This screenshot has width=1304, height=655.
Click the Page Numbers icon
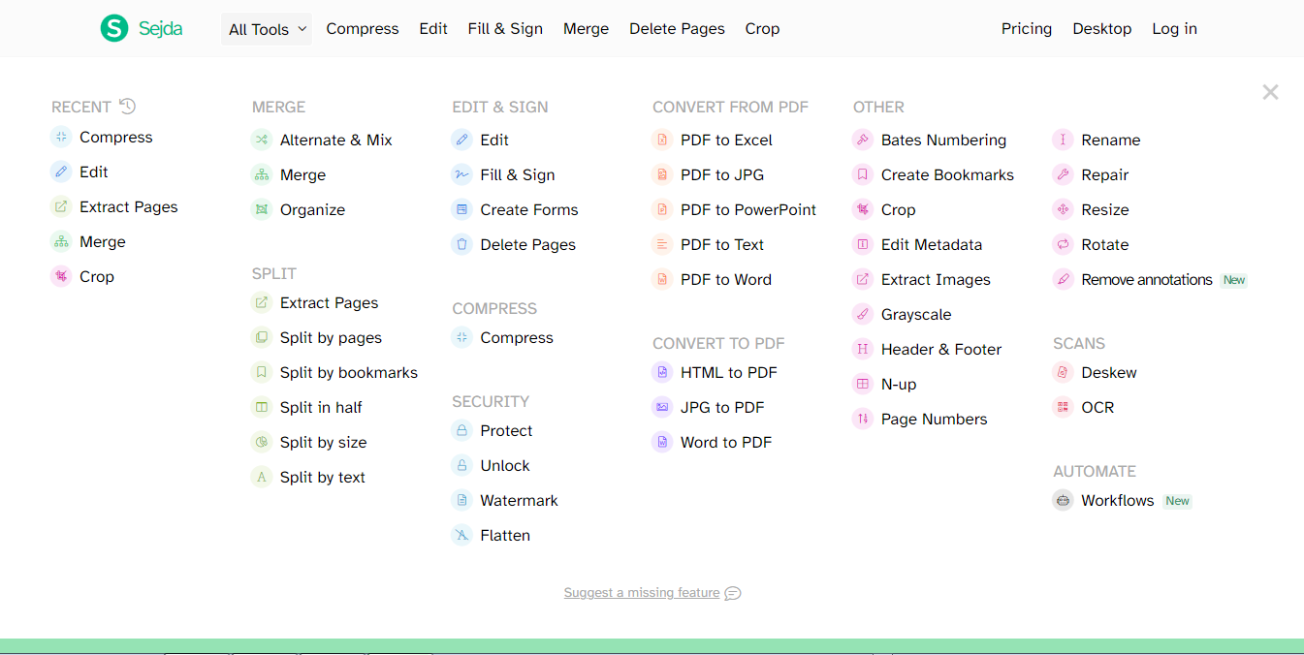[863, 419]
